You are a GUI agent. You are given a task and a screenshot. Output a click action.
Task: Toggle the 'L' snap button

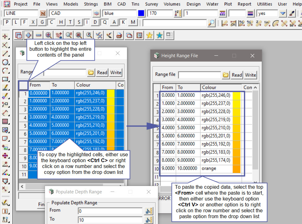tap(15, 22)
